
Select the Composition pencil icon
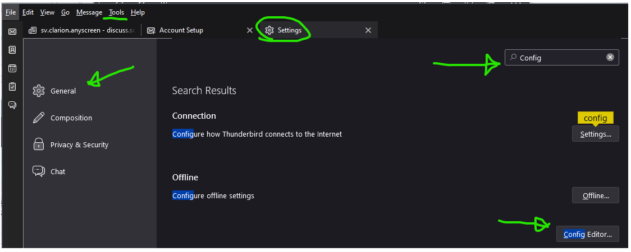click(x=39, y=118)
